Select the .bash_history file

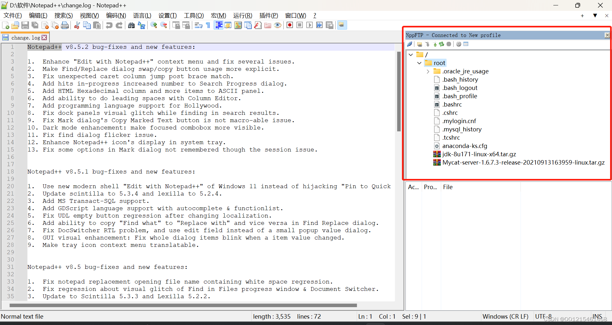click(460, 79)
